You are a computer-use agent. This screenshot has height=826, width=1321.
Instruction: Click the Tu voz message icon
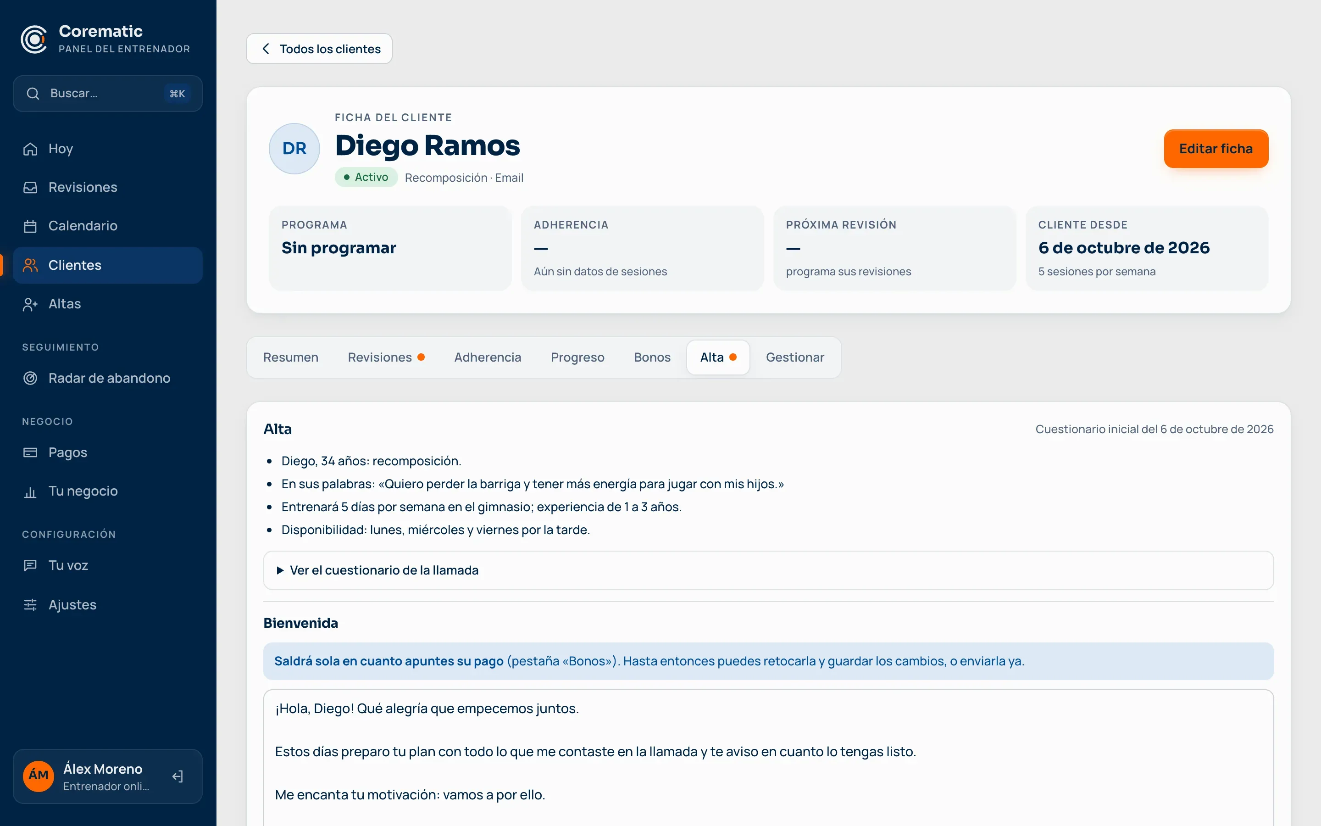tap(30, 565)
